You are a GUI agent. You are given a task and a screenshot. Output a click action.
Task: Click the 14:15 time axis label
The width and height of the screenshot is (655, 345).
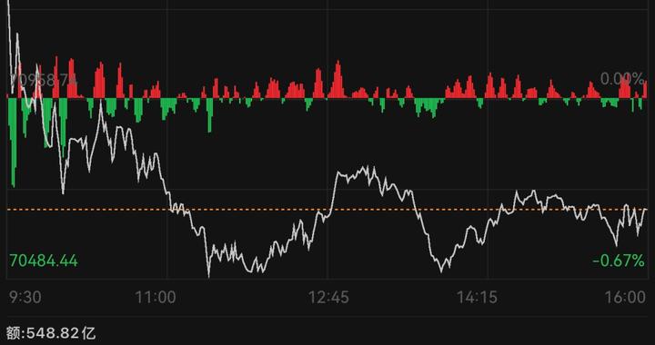477,298
